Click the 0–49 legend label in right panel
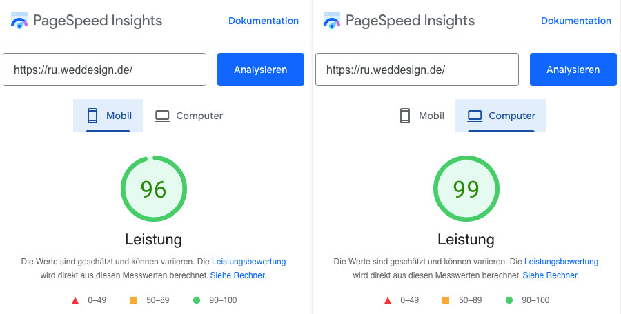 (x=409, y=300)
